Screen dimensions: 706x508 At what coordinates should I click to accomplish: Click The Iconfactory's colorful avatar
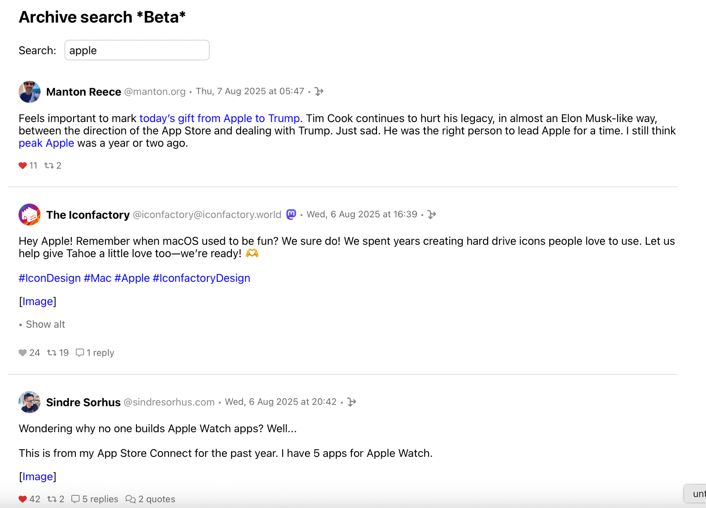coord(29,214)
